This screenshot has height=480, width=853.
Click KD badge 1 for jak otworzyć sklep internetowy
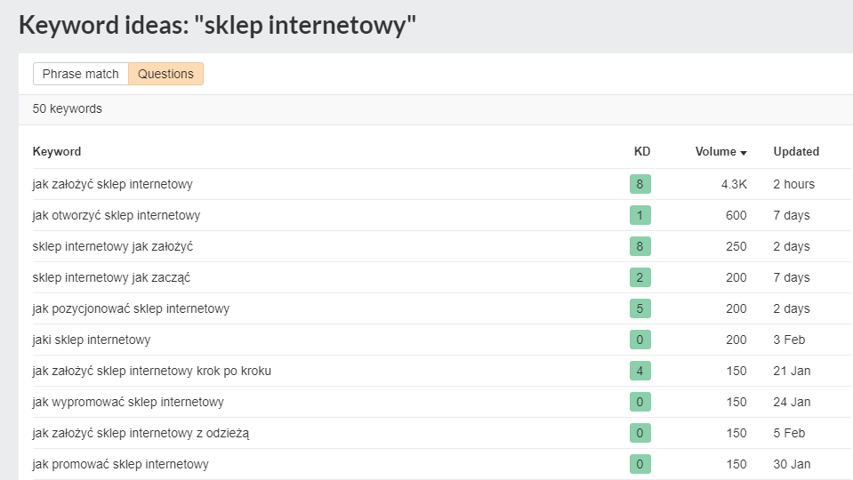[640, 215]
